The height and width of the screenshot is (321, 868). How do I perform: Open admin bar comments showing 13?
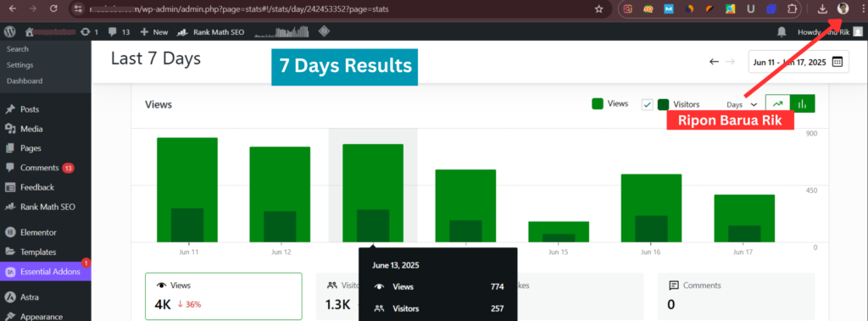[119, 32]
